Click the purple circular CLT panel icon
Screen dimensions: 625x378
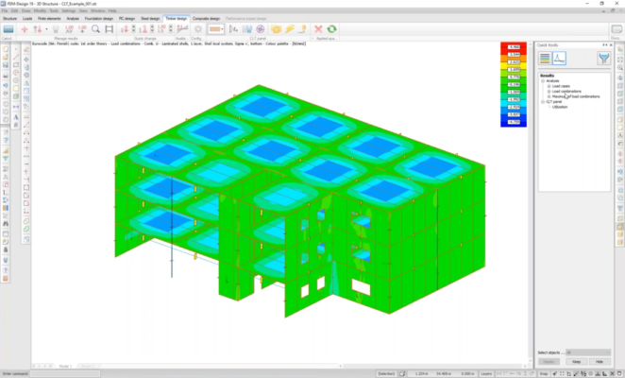tap(261, 29)
